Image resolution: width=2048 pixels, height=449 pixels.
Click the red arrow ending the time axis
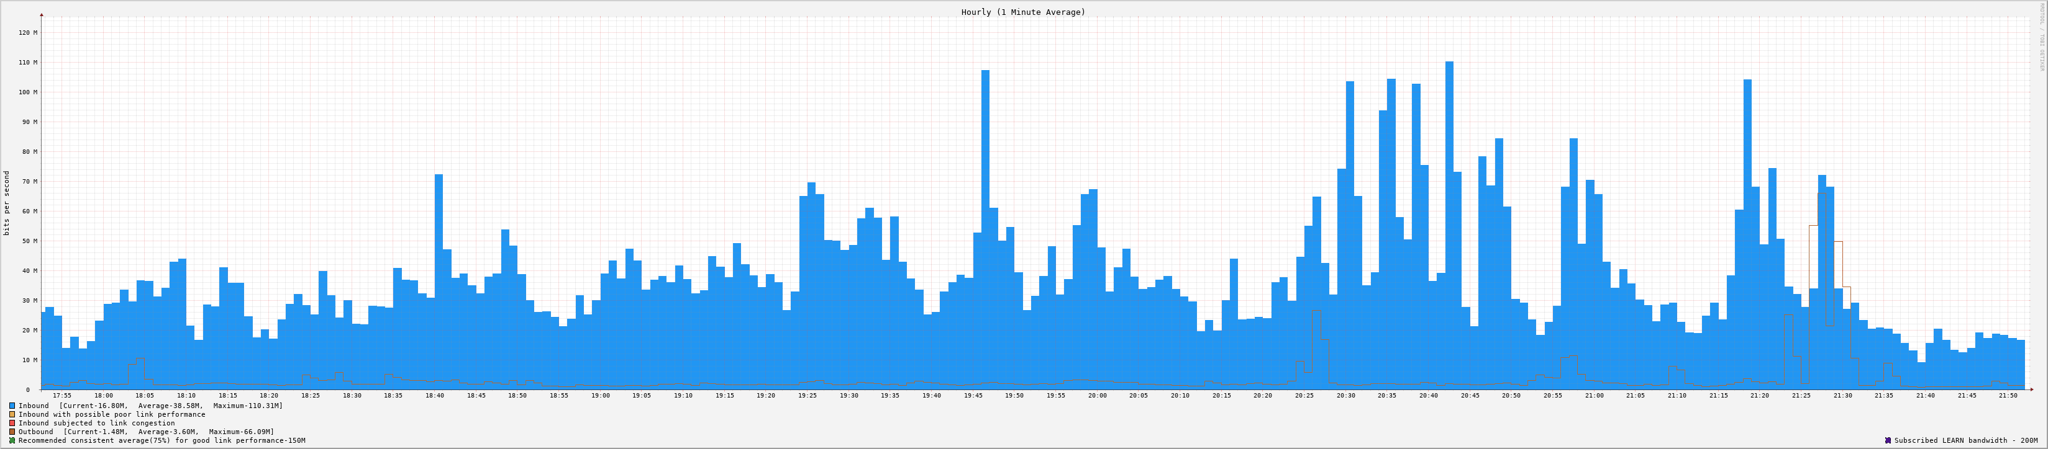[2031, 389]
